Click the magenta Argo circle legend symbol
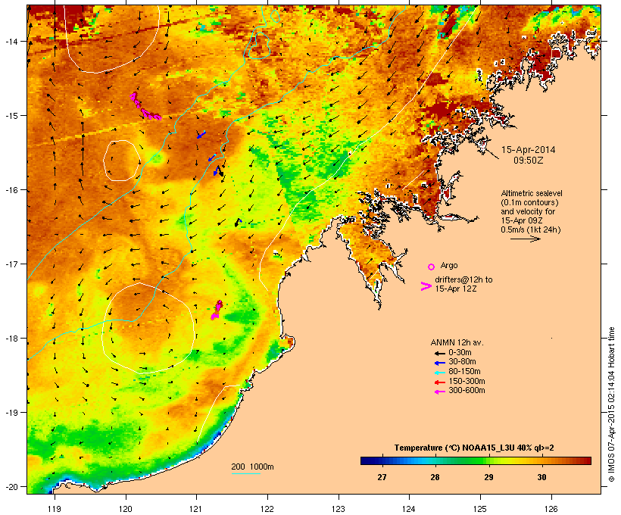The width and height of the screenshot is (621, 515). [x=431, y=267]
